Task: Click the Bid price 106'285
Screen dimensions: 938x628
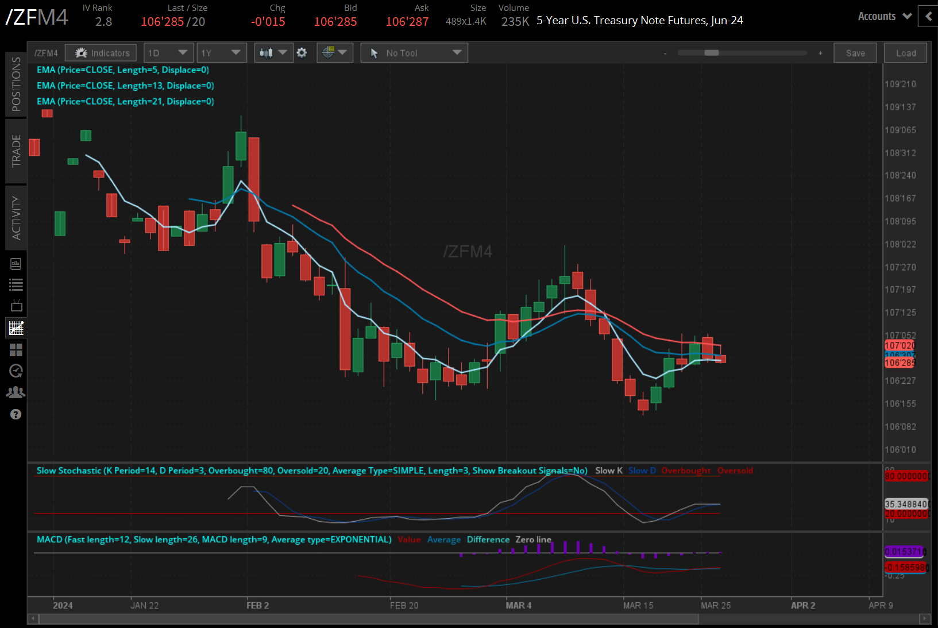Action: [x=335, y=22]
